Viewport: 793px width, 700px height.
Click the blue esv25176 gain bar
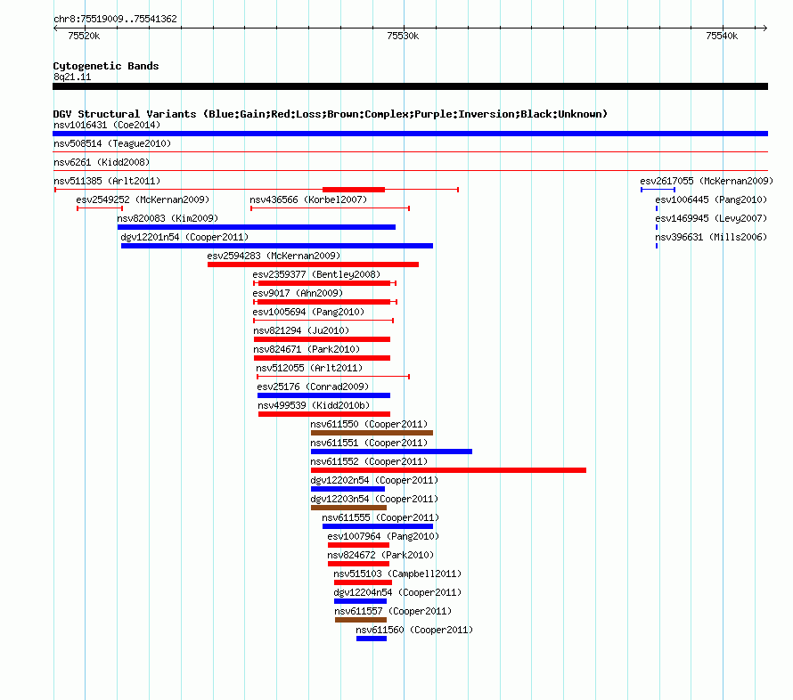(x=323, y=395)
